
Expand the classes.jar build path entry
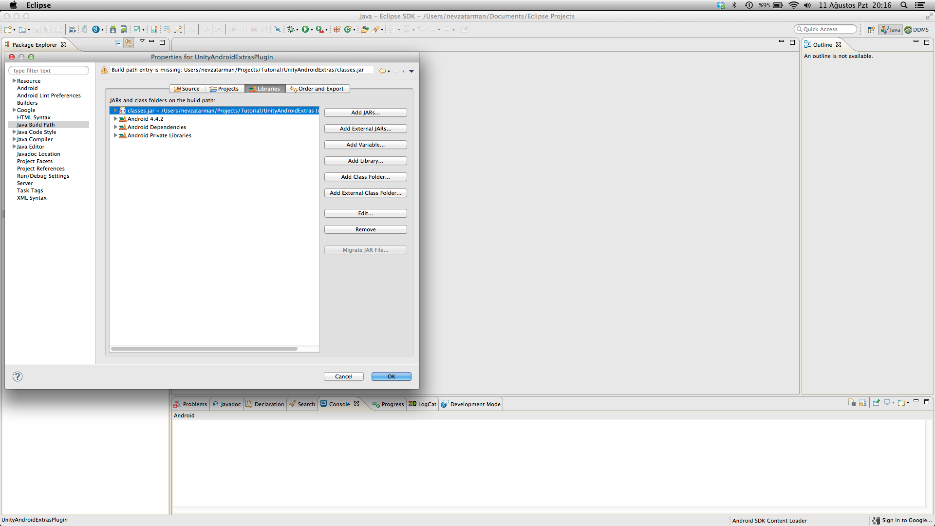point(115,111)
